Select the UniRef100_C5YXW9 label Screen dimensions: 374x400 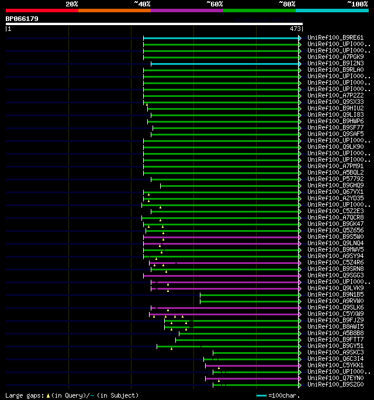[x=335, y=314]
